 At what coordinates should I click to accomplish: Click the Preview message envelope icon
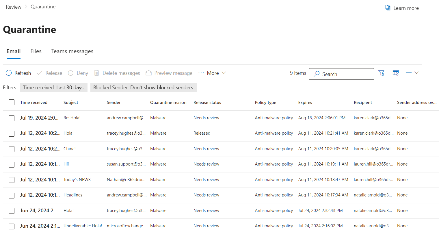[x=148, y=73]
